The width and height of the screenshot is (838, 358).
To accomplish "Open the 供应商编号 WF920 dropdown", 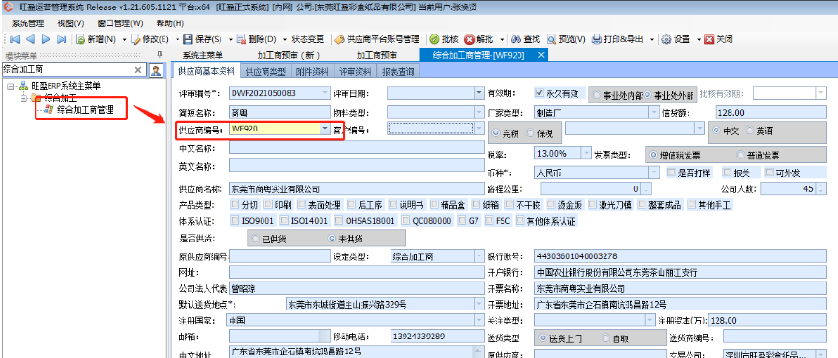I will click(x=325, y=128).
